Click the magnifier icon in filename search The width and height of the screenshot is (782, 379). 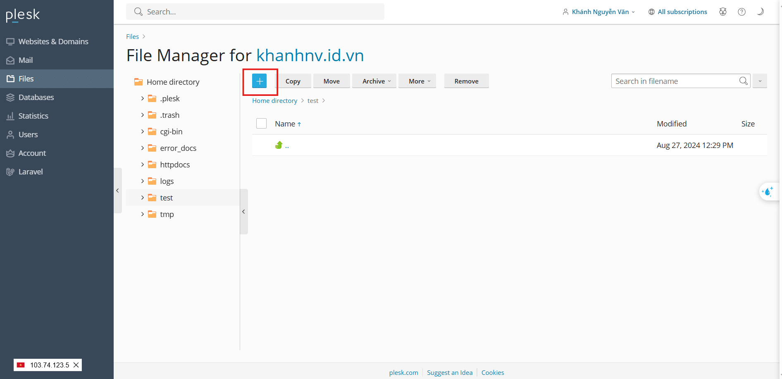743,81
